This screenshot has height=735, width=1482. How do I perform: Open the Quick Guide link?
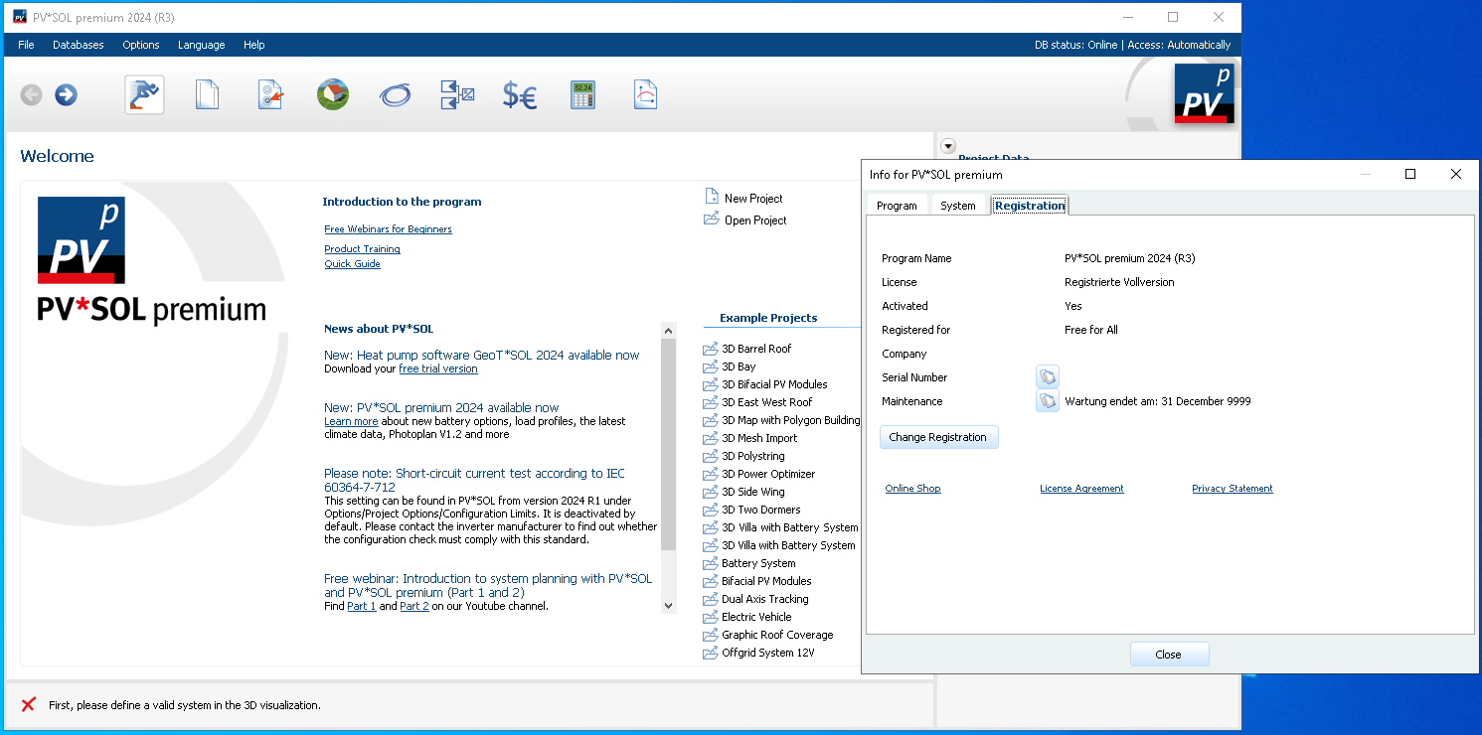(x=353, y=264)
